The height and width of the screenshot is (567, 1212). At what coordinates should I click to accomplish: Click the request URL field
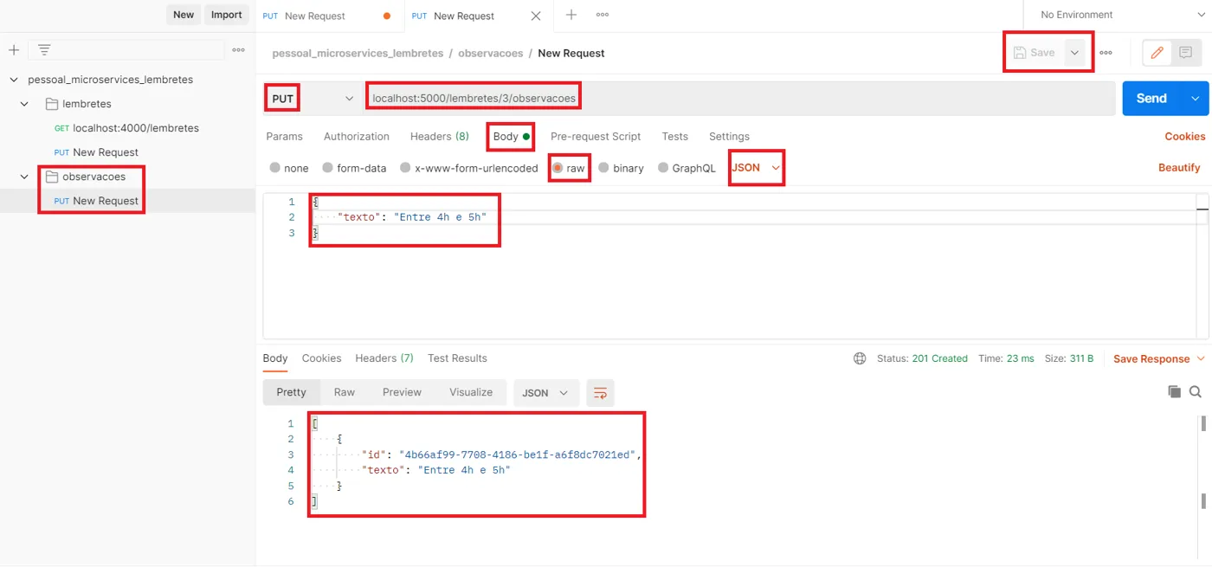[x=740, y=99]
